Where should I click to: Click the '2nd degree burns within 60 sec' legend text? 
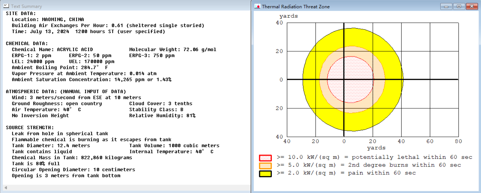(404, 165)
